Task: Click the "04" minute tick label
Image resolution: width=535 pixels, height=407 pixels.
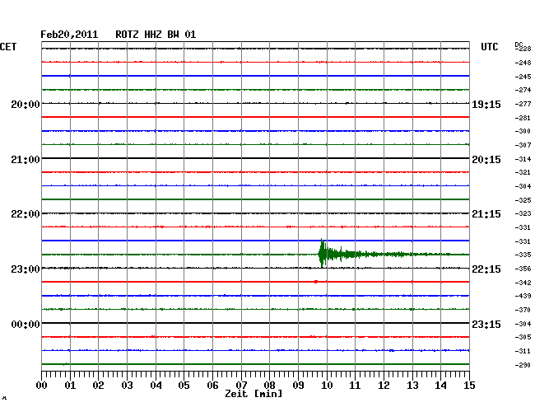Action: [156, 386]
